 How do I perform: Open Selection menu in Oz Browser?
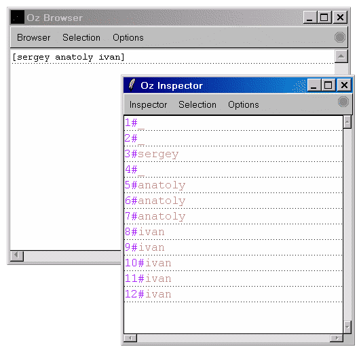(81, 37)
